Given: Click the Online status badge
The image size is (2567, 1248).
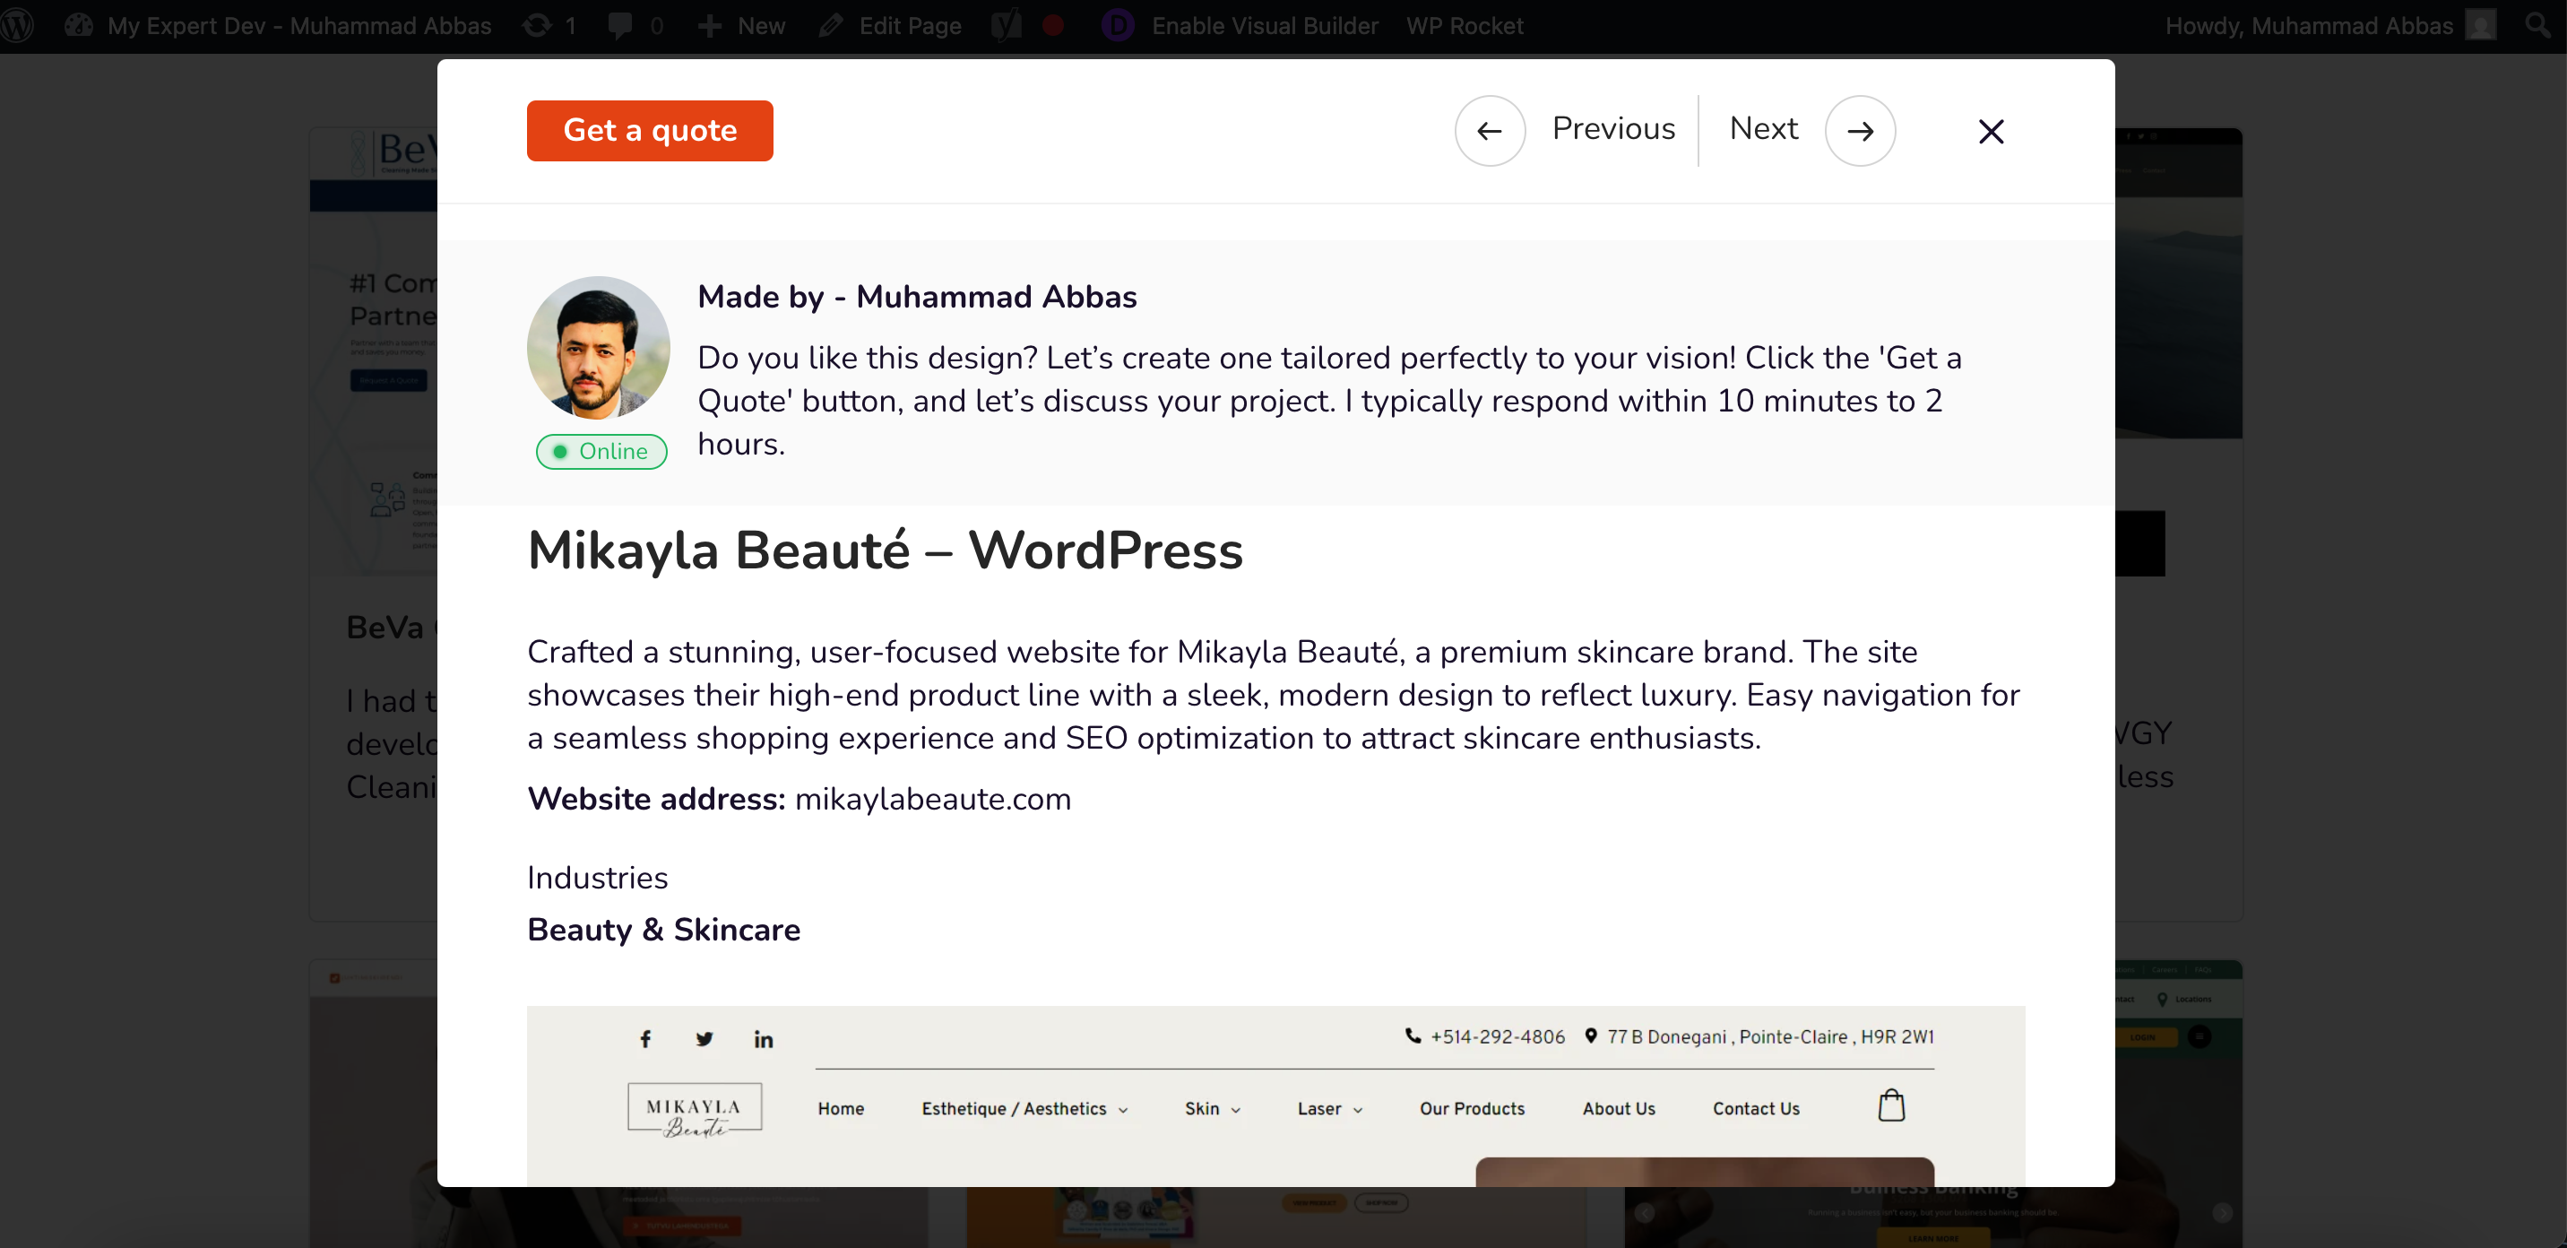Looking at the screenshot, I should pyautogui.click(x=601, y=452).
